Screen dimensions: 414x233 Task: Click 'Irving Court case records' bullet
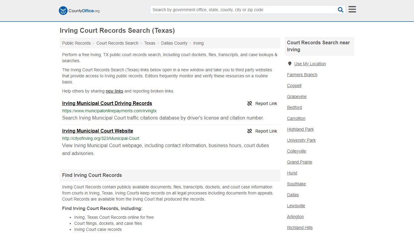click(x=98, y=229)
